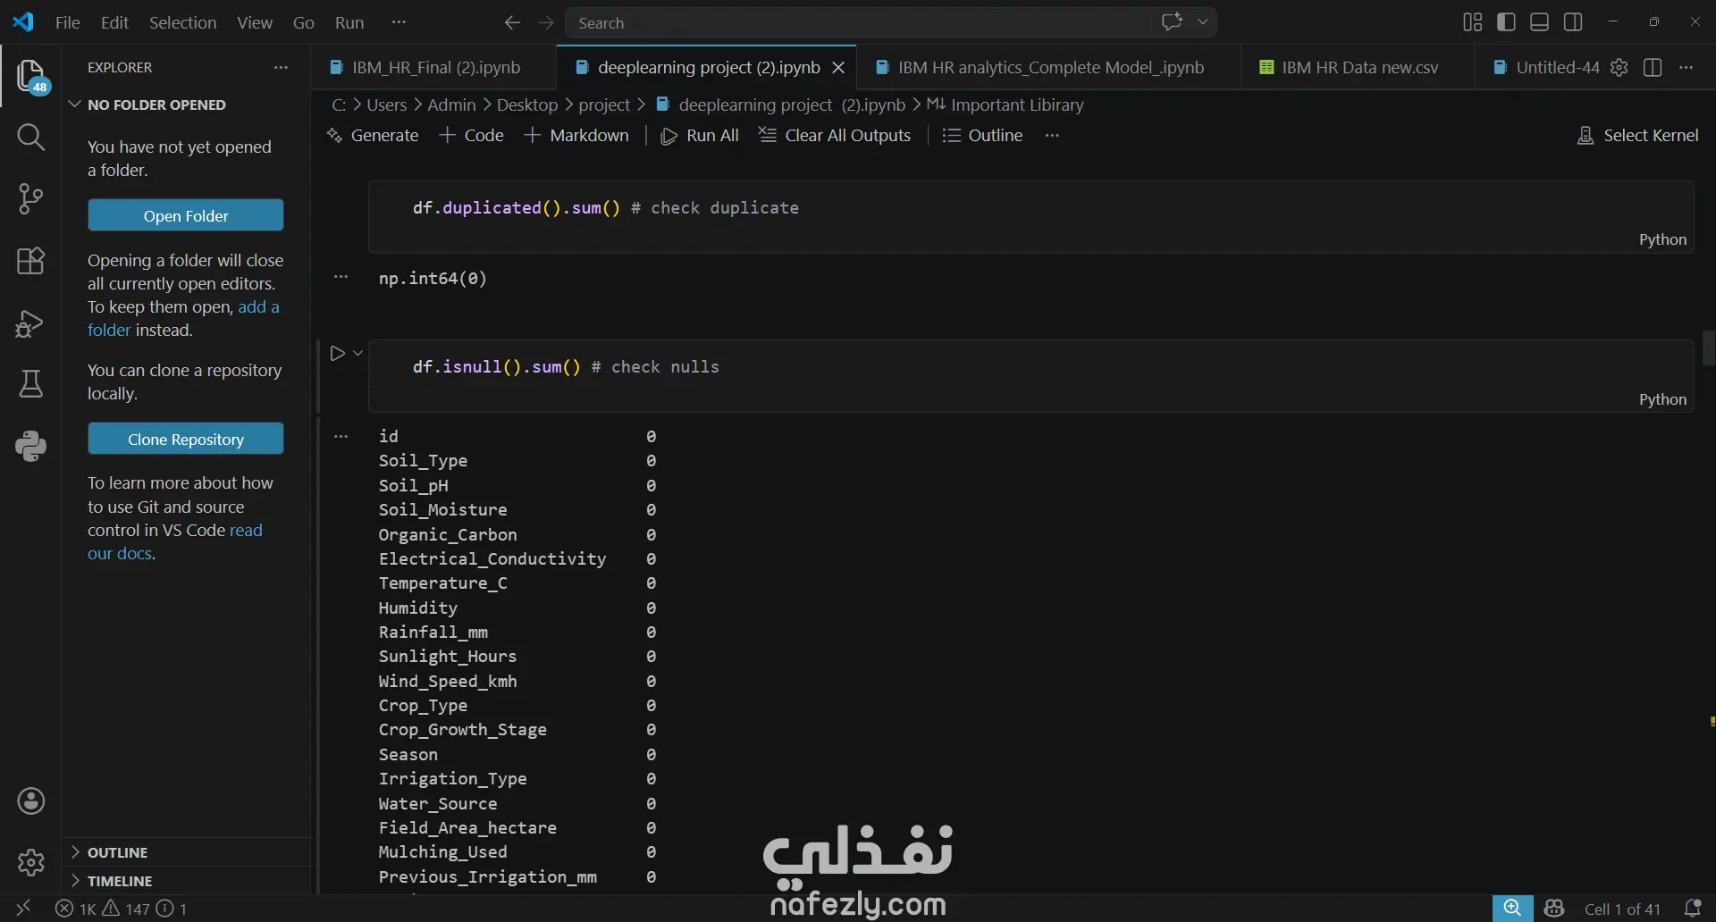Open notebook Outline from toolbar
1716x922 pixels.
click(983, 136)
